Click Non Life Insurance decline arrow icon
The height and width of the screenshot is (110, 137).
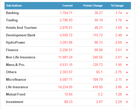[x=127, y=58]
